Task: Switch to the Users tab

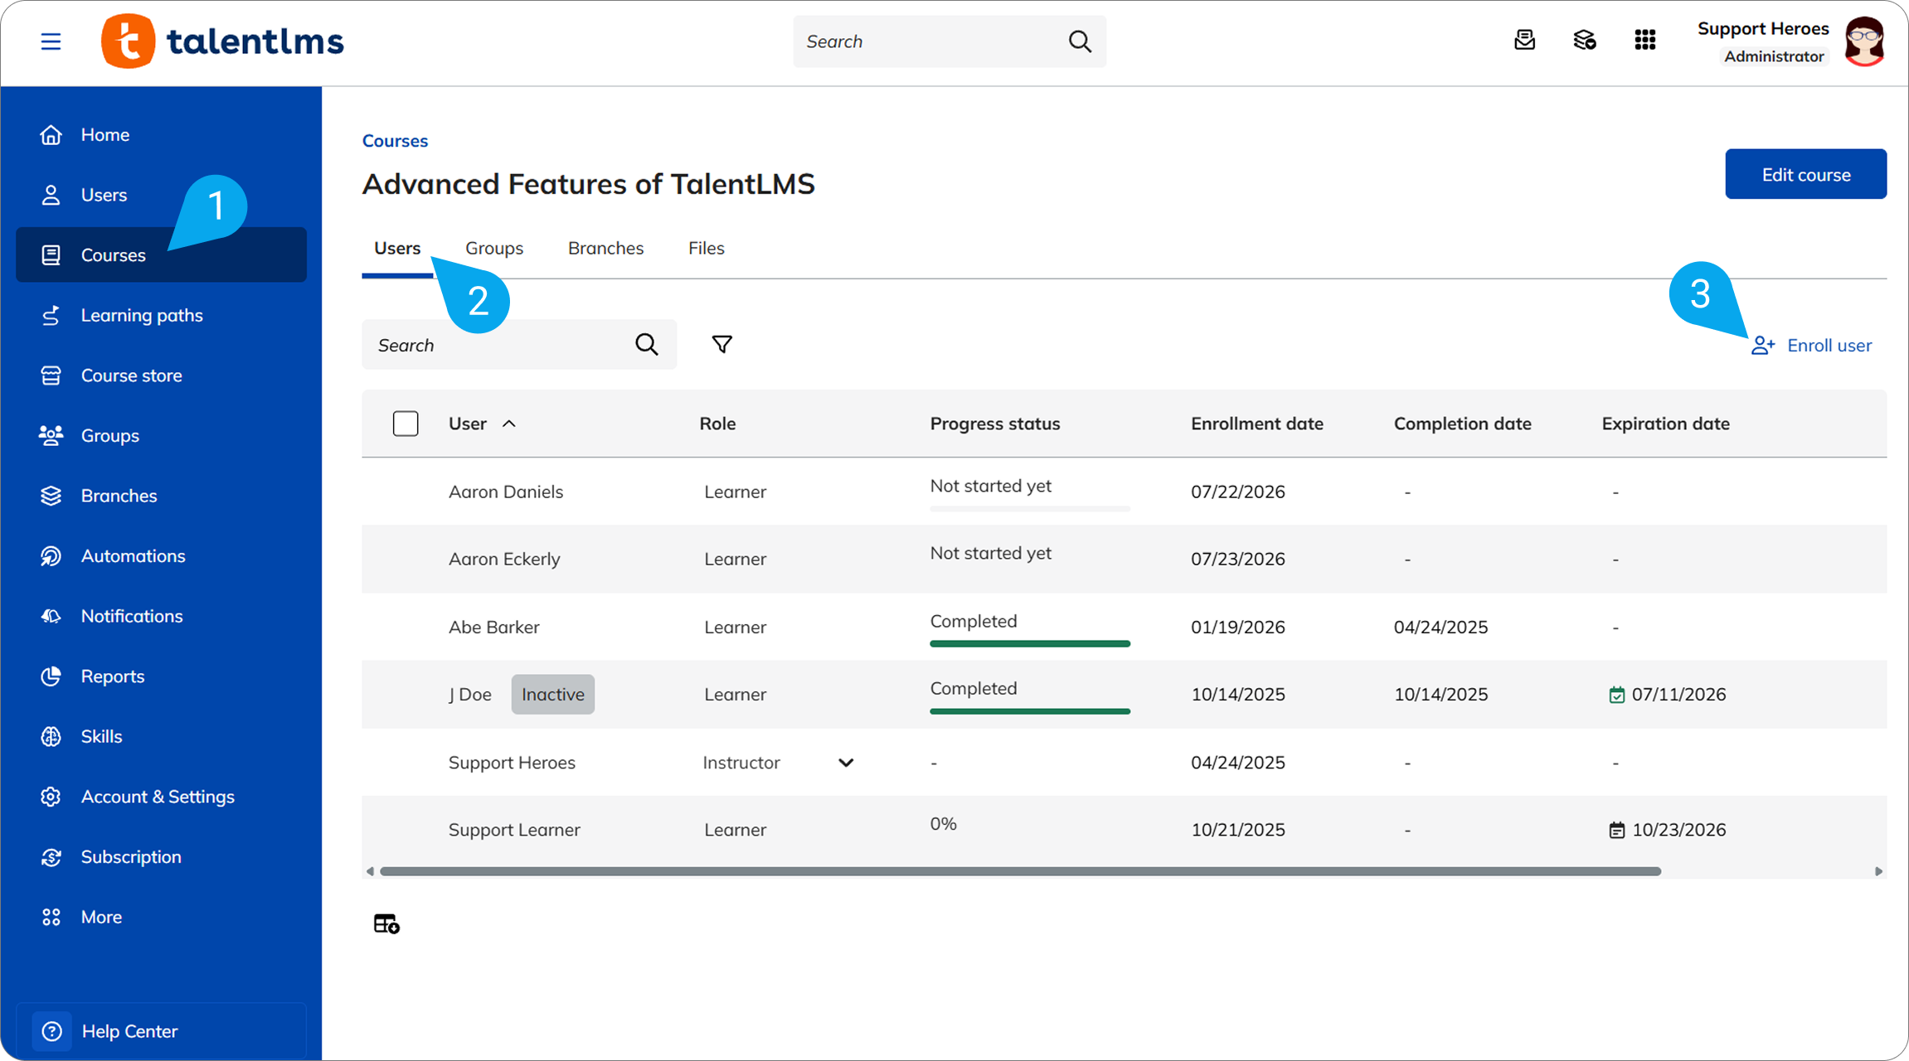Action: click(x=397, y=248)
